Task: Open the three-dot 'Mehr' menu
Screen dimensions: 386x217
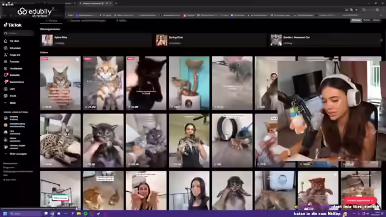Action: pos(5,103)
